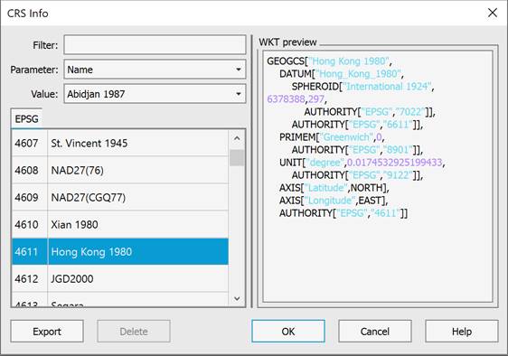Click the final AUTHORITY EPSG 4611 line
Screen dimensions: 508x356
343,213
